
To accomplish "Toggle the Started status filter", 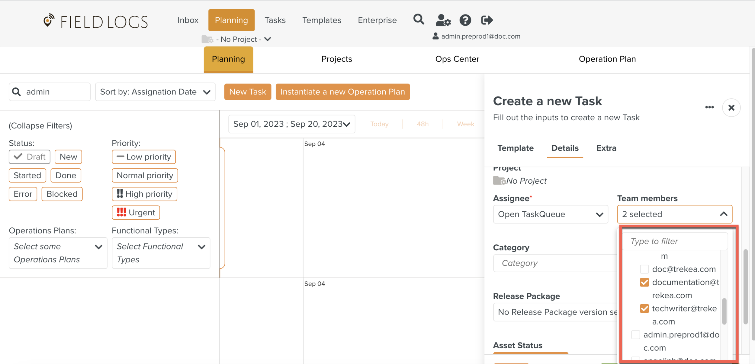I will tap(27, 176).
